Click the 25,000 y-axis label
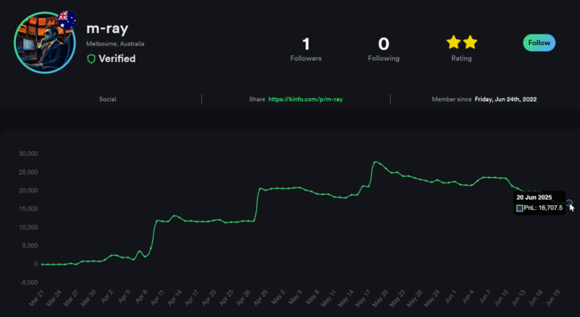The height and width of the screenshot is (317, 580). [x=28, y=172]
